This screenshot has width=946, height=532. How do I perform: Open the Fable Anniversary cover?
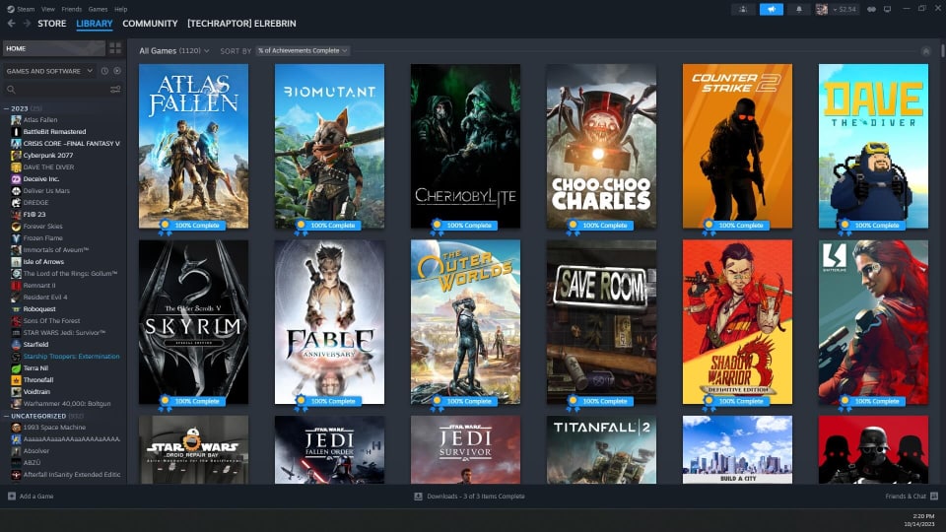point(329,322)
